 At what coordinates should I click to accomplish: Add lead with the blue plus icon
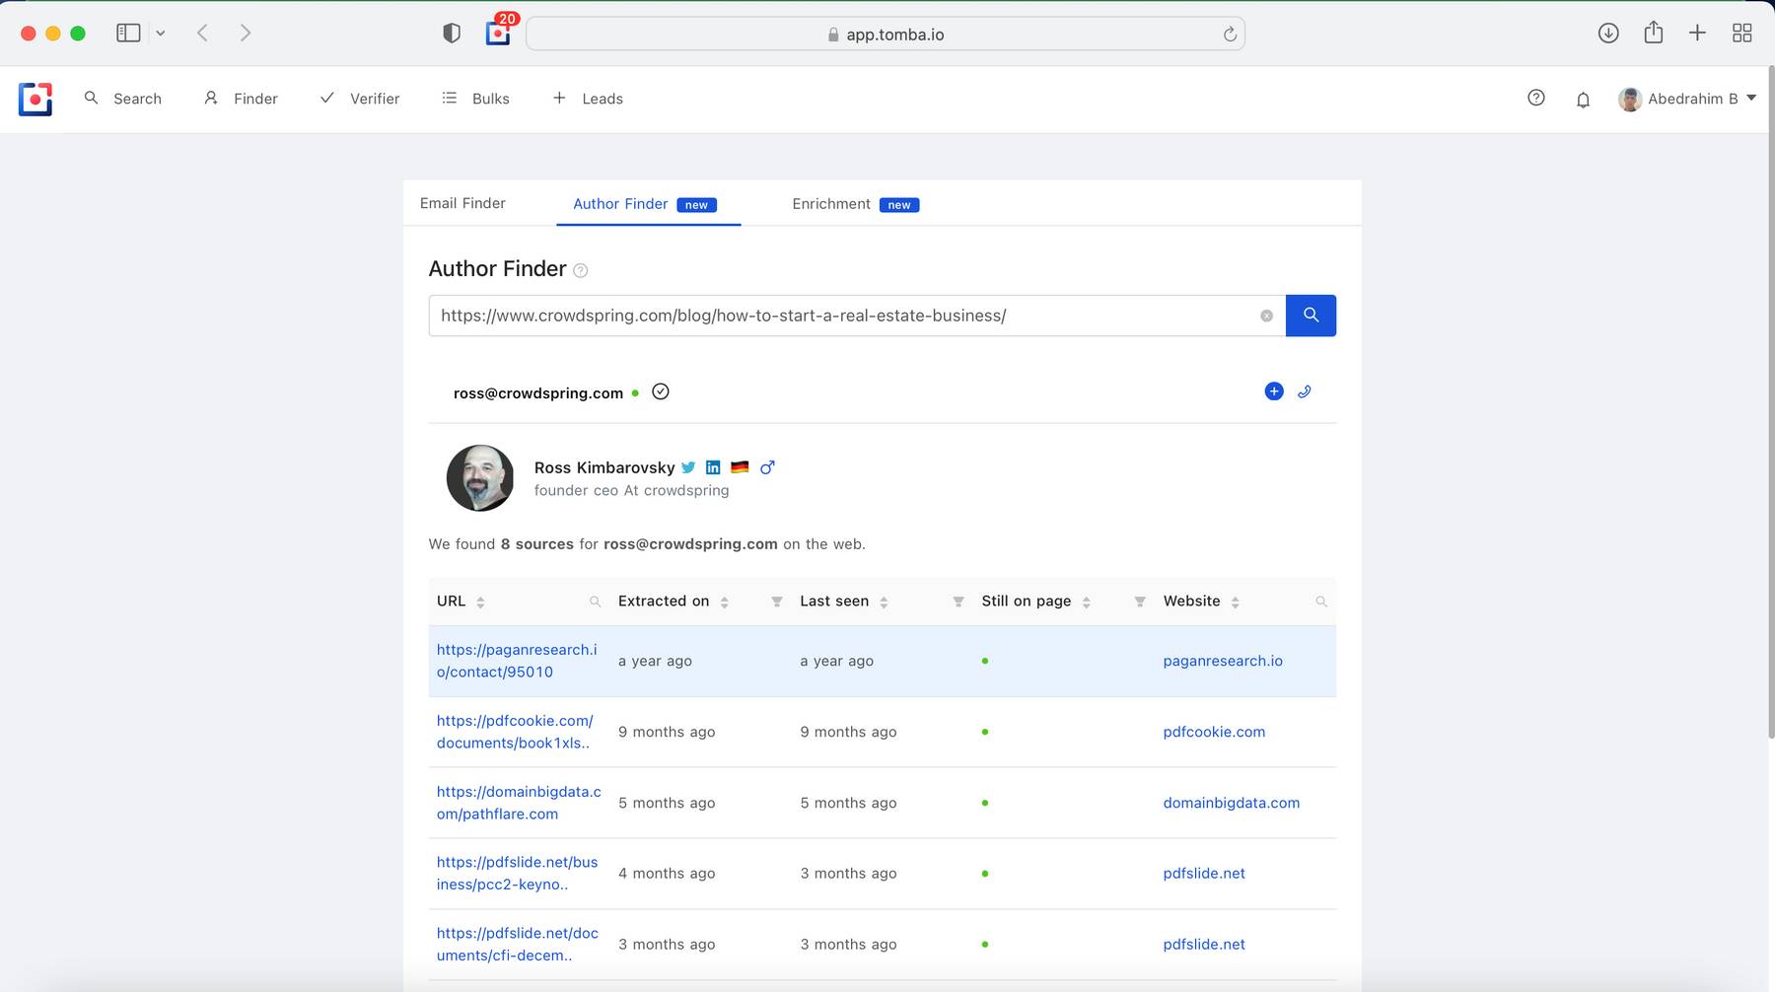(x=1274, y=391)
